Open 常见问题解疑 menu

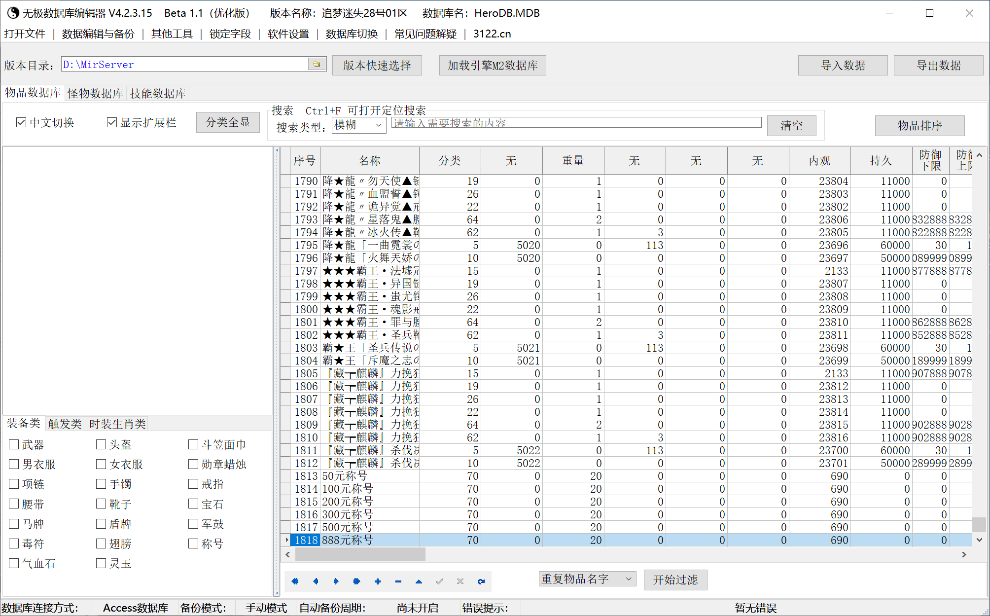425,34
